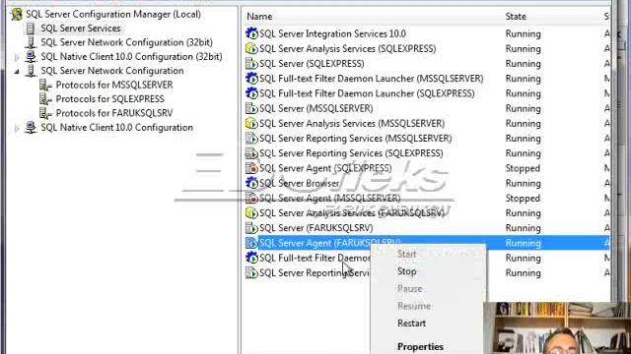Click the SQL Server Browser service icon

coord(251,183)
